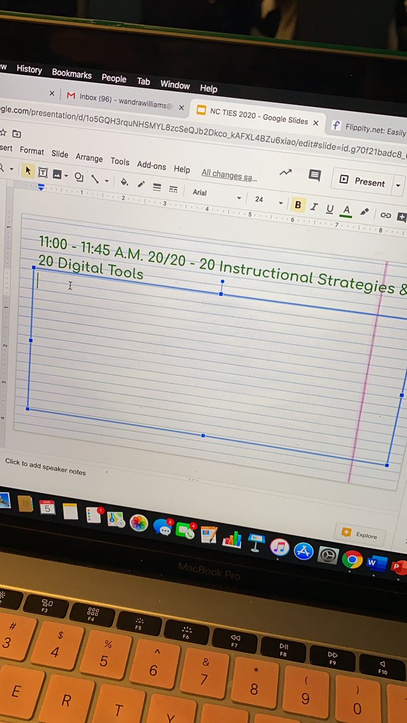Set border dash style
The width and height of the screenshot is (407, 723).
point(173,188)
